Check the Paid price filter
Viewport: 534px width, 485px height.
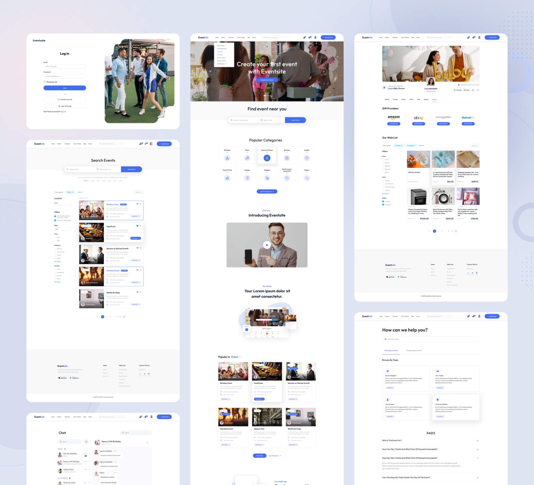[x=55, y=240]
